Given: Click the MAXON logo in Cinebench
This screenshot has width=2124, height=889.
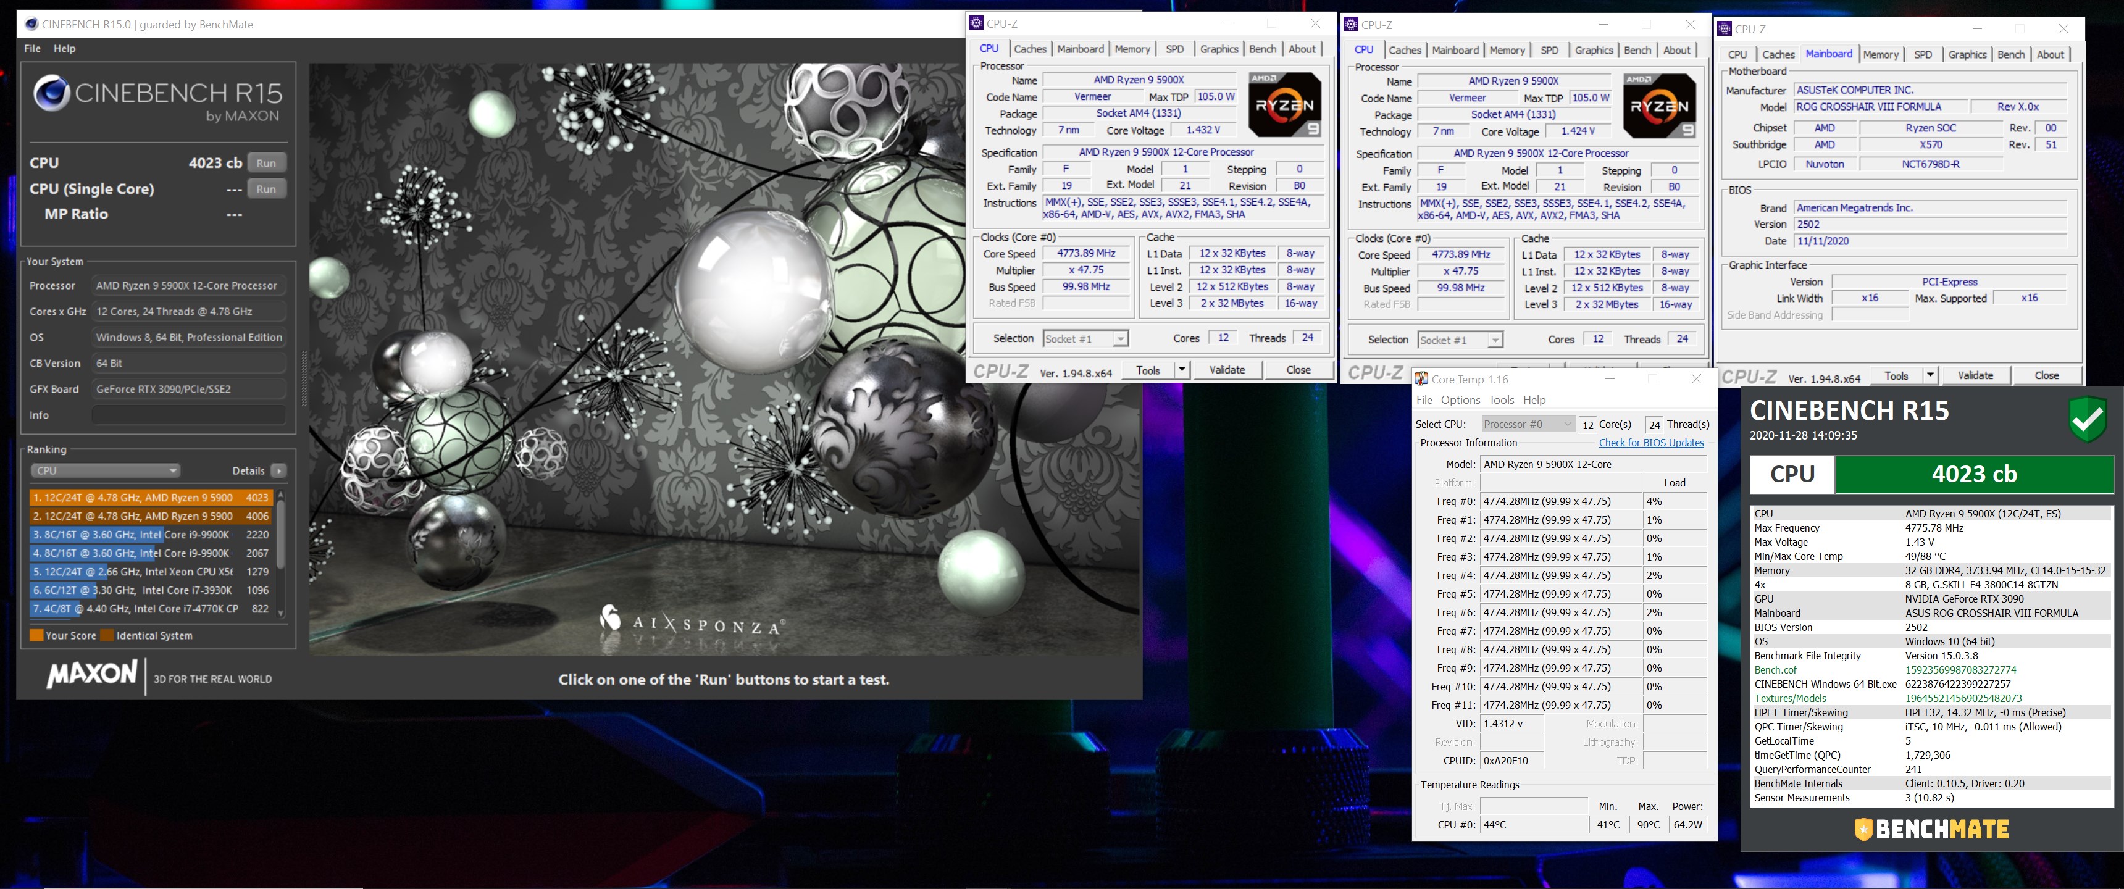Looking at the screenshot, I should tap(91, 675).
